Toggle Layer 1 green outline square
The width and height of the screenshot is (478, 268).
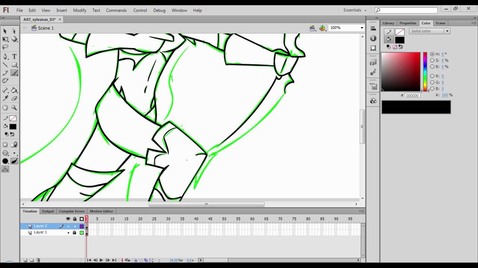coord(82,233)
